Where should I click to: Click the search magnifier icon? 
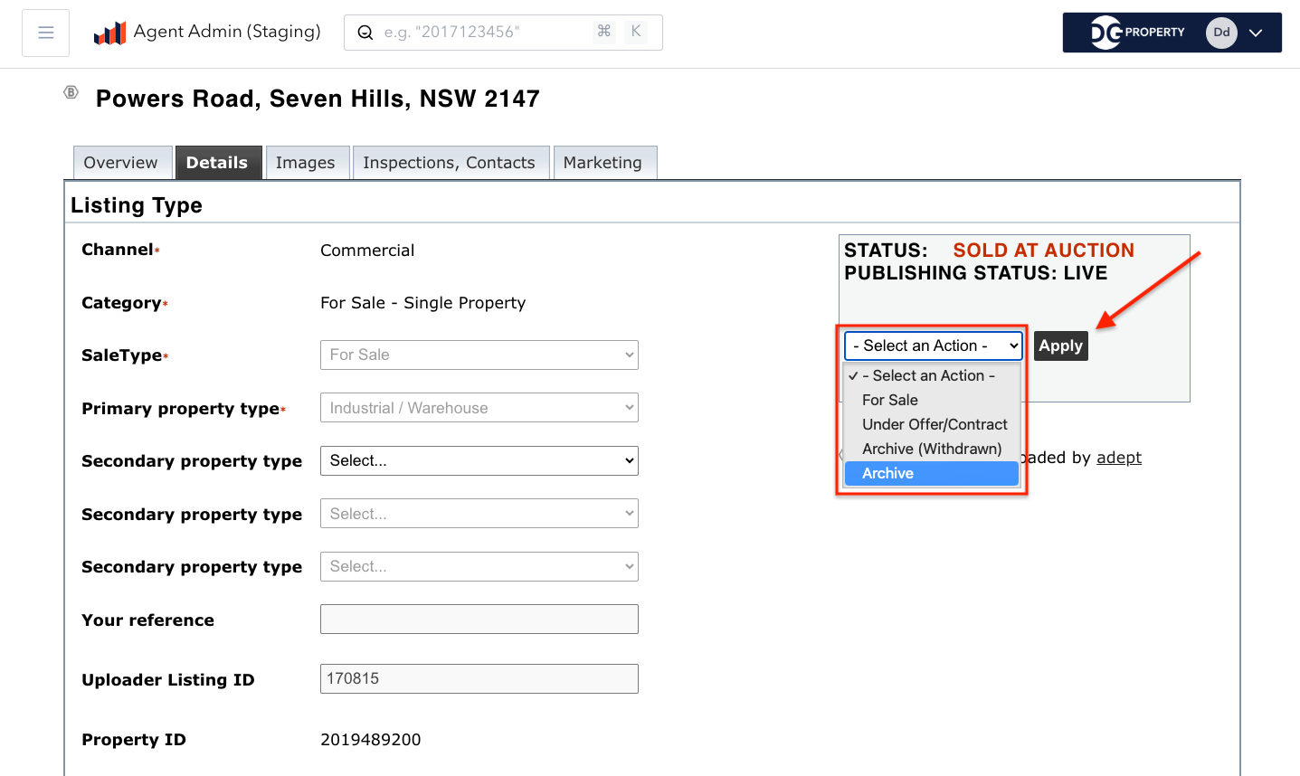click(365, 33)
